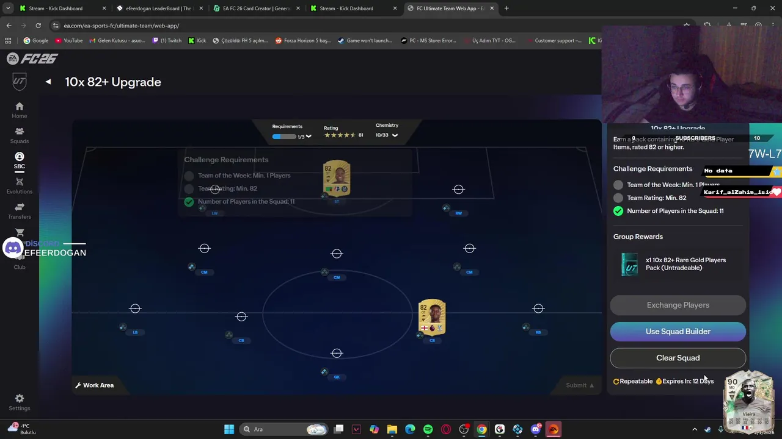Screen dimensions: 782x439
Task: Open File Explorer from the taskbar
Action: click(392, 429)
